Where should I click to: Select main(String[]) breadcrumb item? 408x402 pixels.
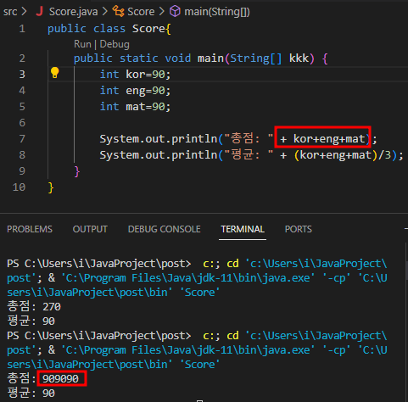[217, 12]
